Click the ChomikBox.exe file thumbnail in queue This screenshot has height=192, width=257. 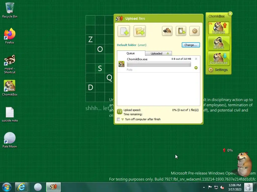(121, 64)
